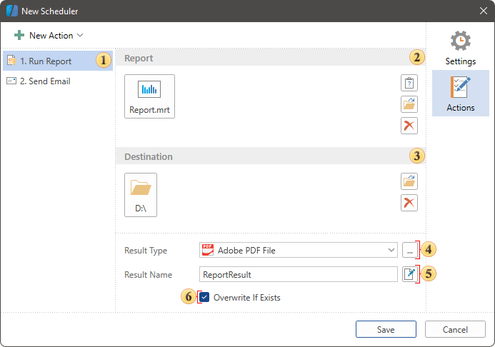495x347 pixels.
Task: Close the New Scheduler dialog
Action: 483,11
